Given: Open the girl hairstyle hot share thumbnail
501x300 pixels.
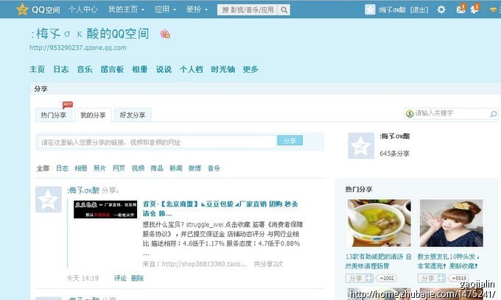Looking at the screenshot, I should 451,224.
